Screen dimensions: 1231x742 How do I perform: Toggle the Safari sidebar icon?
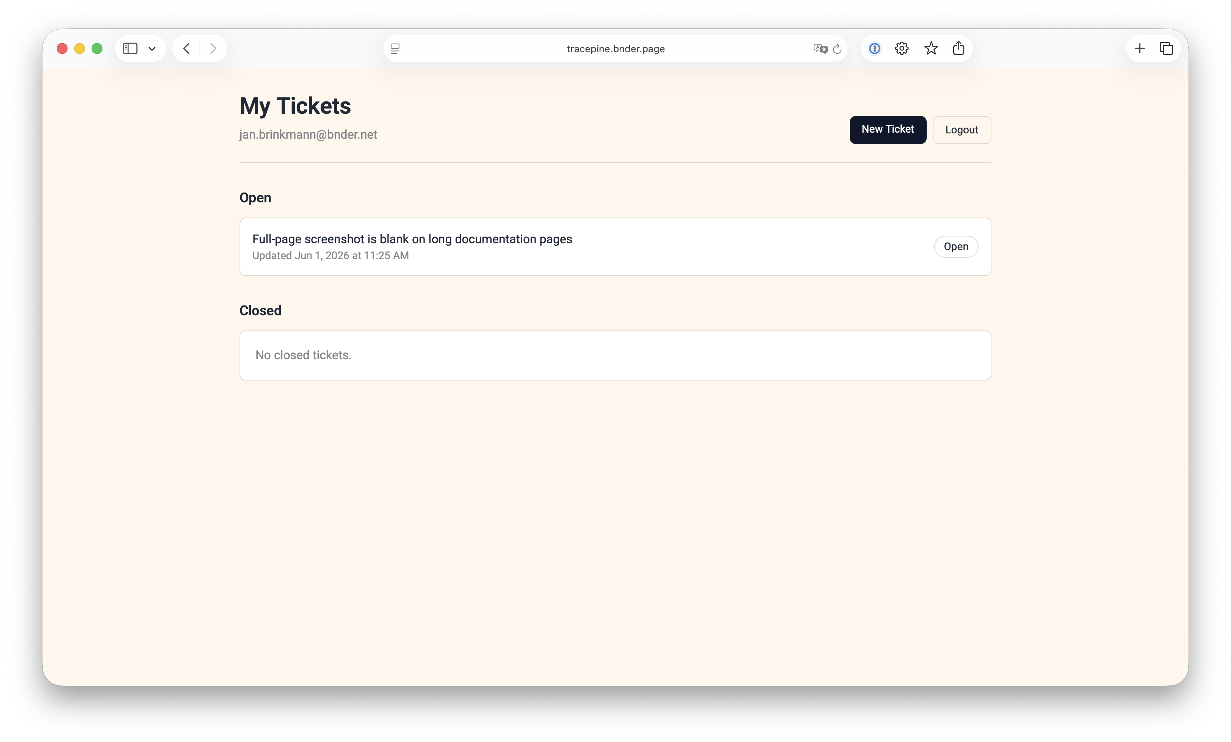pyautogui.click(x=130, y=49)
